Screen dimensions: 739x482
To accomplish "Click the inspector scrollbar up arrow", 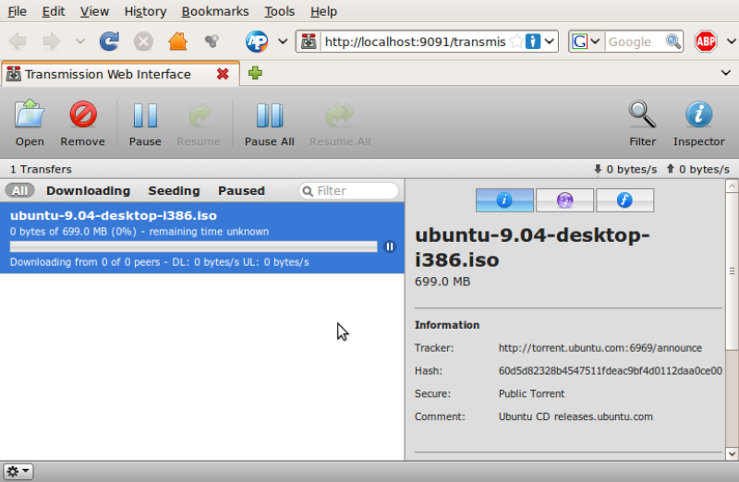I will click(x=732, y=187).
